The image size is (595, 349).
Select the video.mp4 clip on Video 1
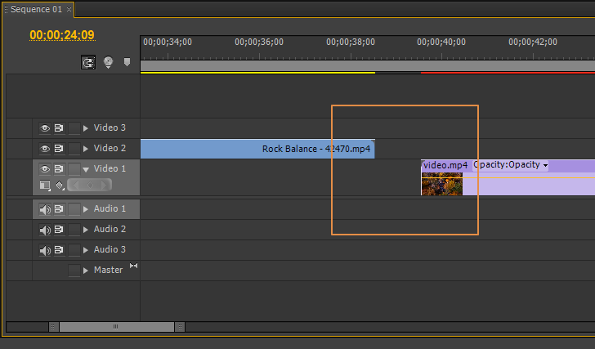[x=508, y=177]
